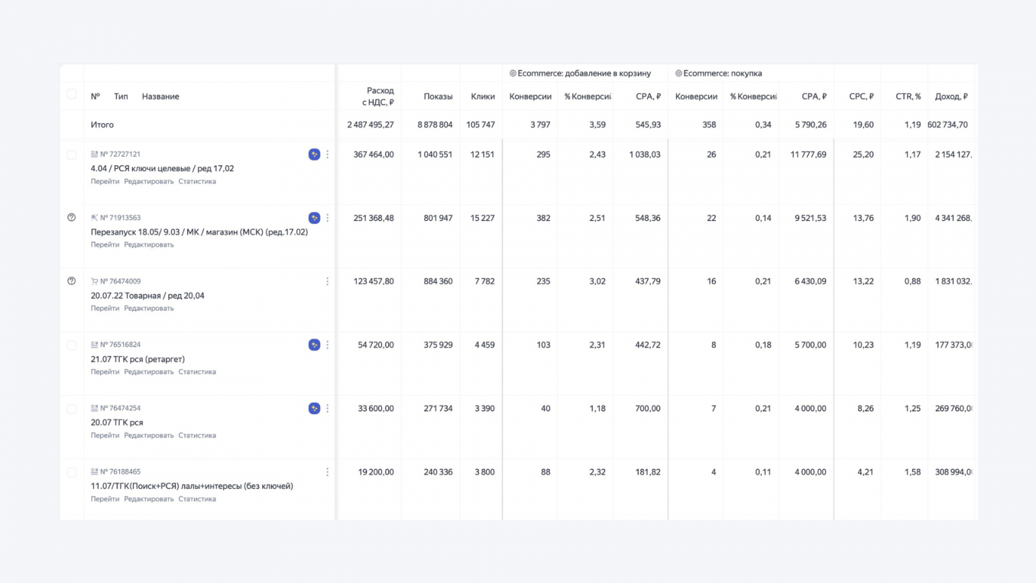The width and height of the screenshot is (1036, 583).
Task: Click 'Статистика' link under campaign 72727121
Action: coord(197,181)
